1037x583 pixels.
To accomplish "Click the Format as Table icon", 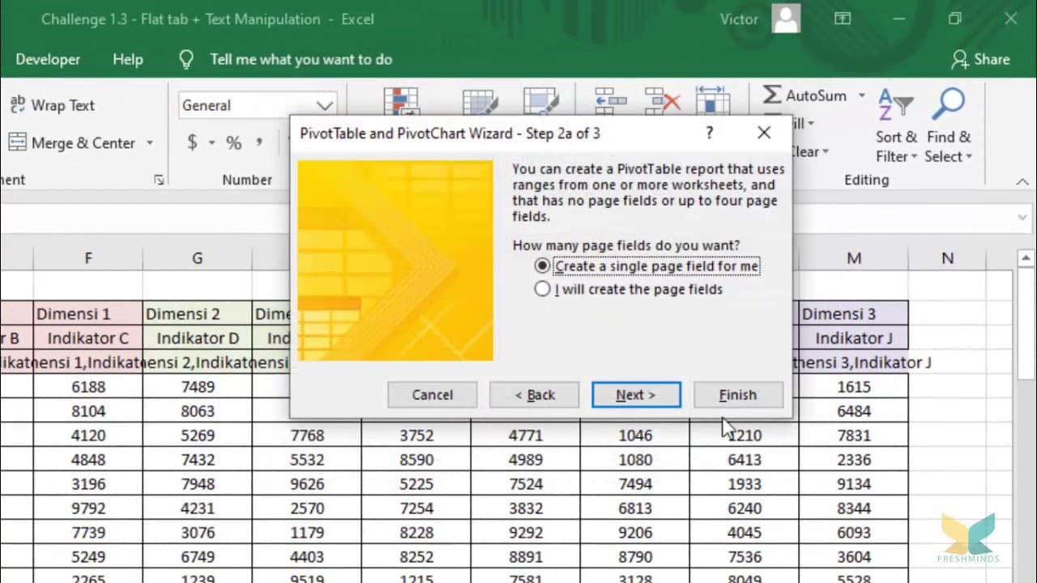I will [x=480, y=101].
